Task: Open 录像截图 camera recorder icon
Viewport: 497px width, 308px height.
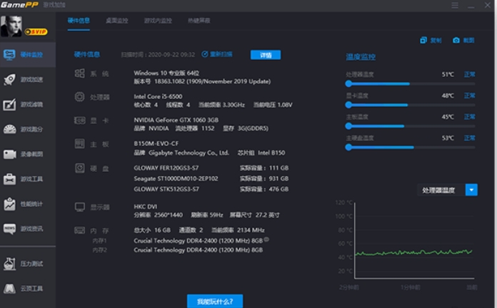Action: (x=9, y=154)
